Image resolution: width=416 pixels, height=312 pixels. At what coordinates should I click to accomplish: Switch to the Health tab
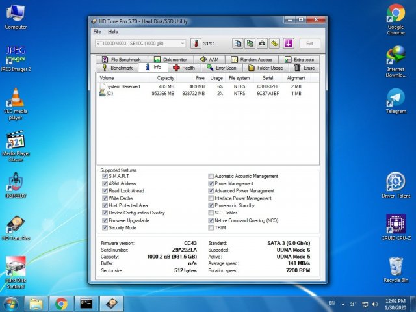pos(184,68)
